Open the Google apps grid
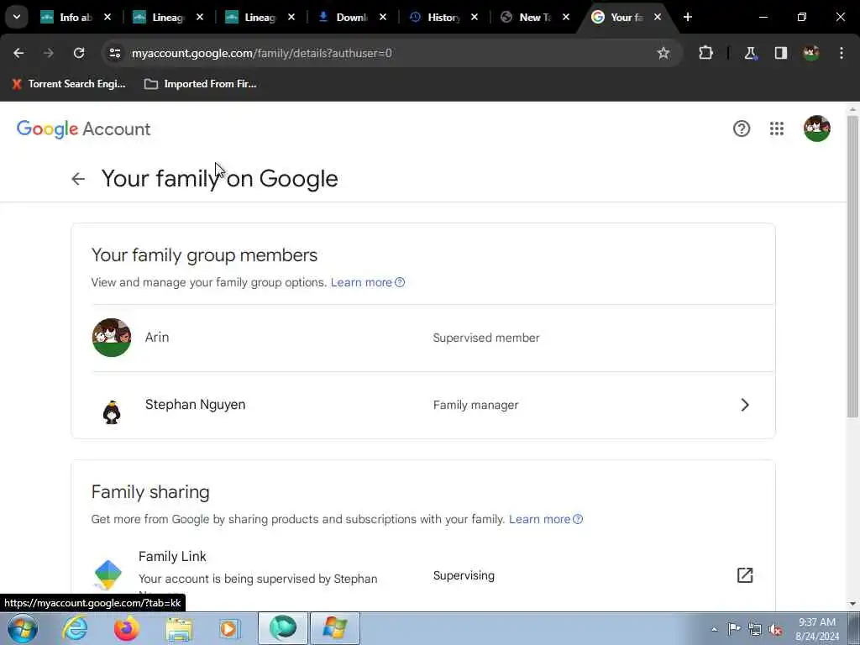 pyautogui.click(x=777, y=128)
